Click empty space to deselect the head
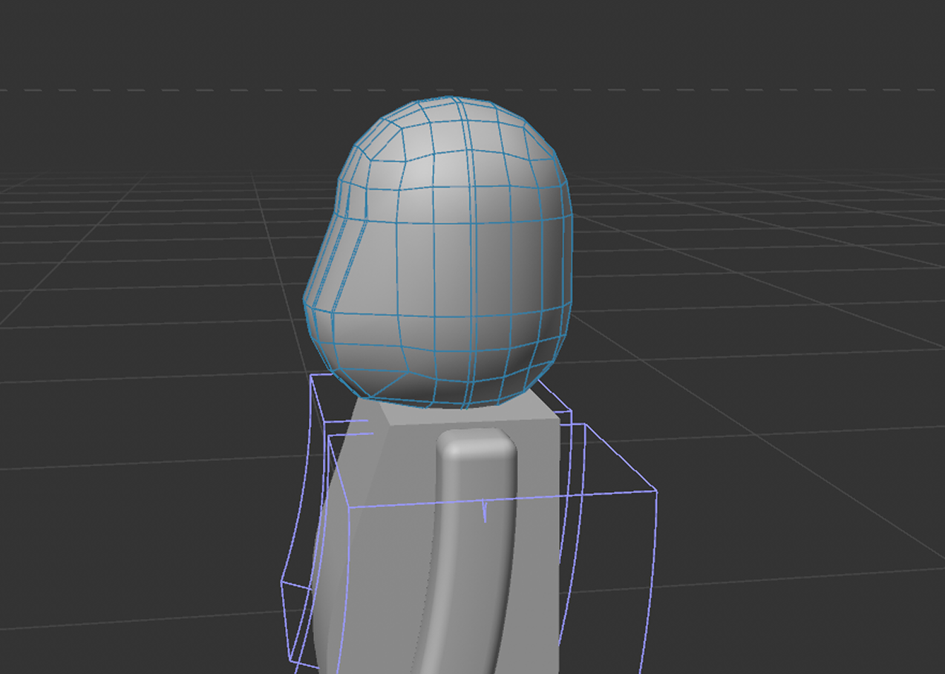Viewport: 945px width, 674px height. 779,223
